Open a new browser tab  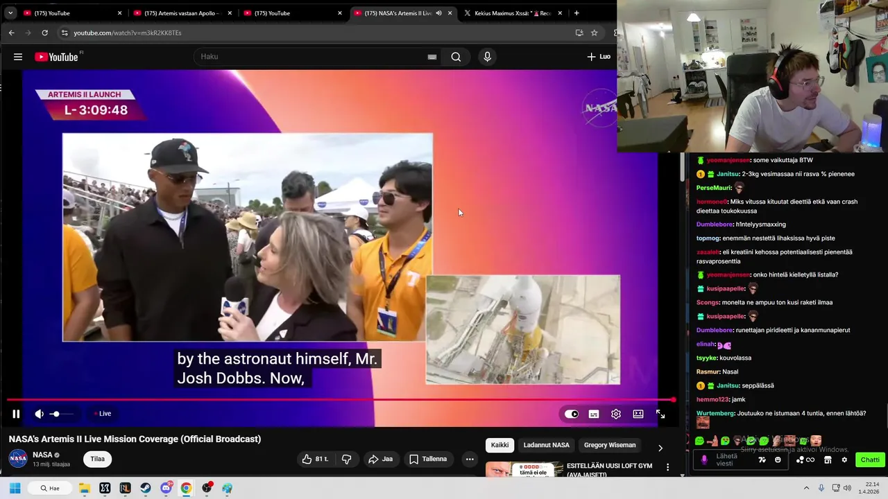[576, 13]
